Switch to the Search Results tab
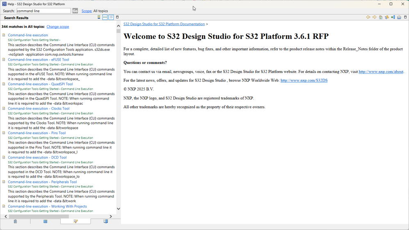 pos(76,221)
